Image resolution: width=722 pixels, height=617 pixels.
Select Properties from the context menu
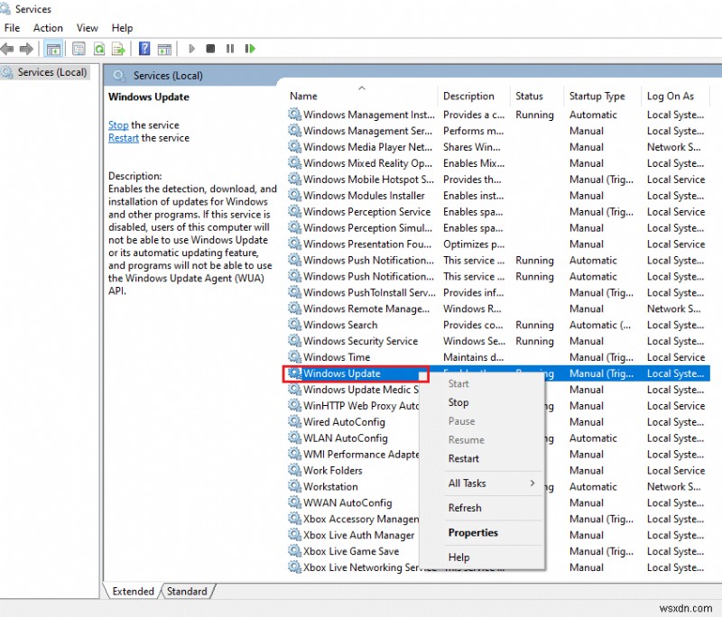click(x=471, y=533)
